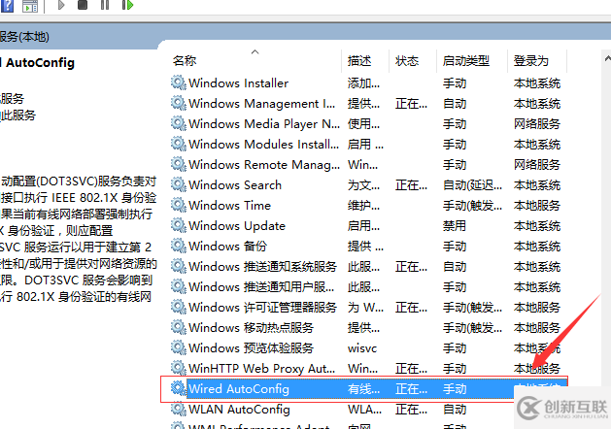
Task: Sort by the 描述 column header
Action: (x=359, y=61)
